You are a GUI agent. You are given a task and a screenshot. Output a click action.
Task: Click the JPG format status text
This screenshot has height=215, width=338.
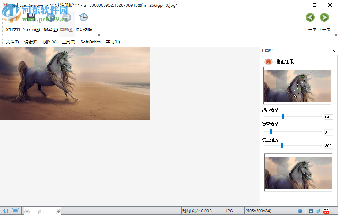pos(229,211)
